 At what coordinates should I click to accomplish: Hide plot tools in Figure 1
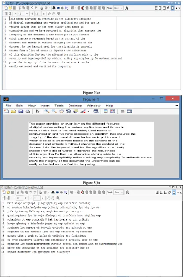click(122, 111)
